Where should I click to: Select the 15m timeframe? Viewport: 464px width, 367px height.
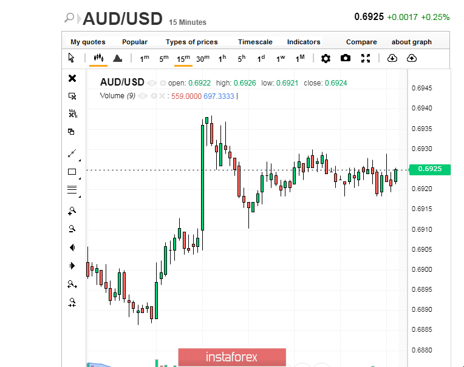(183, 58)
